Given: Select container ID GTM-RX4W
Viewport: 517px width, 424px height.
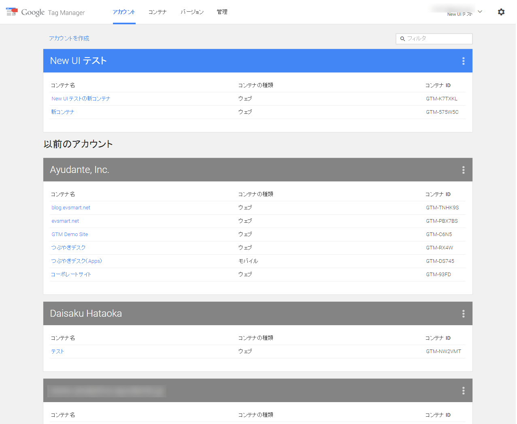Looking at the screenshot, I should [x=440, y=248].
